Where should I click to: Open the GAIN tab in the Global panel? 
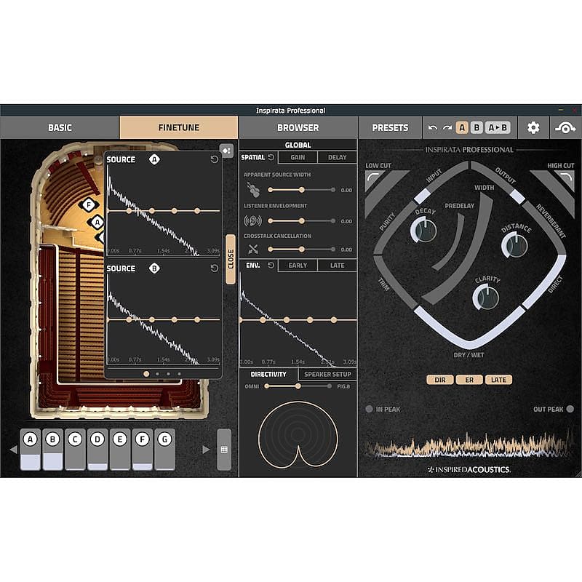coord(298,156)
